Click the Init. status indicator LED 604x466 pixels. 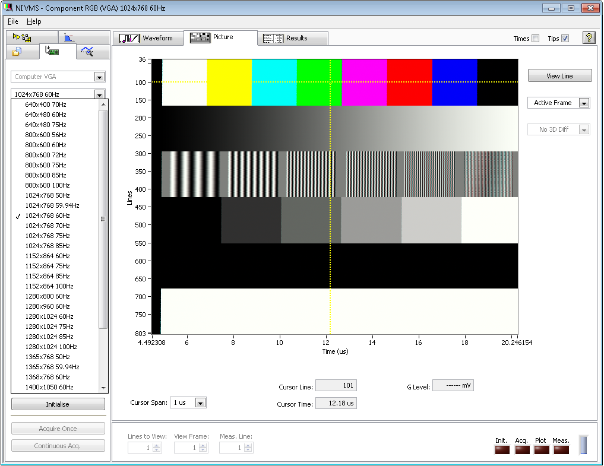(502, 450)
